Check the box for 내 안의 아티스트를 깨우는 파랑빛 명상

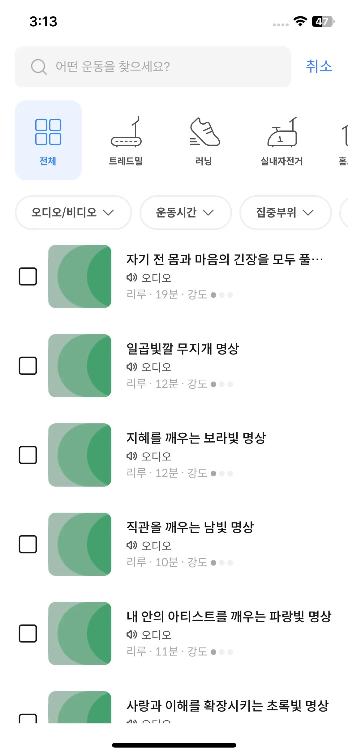28,634
